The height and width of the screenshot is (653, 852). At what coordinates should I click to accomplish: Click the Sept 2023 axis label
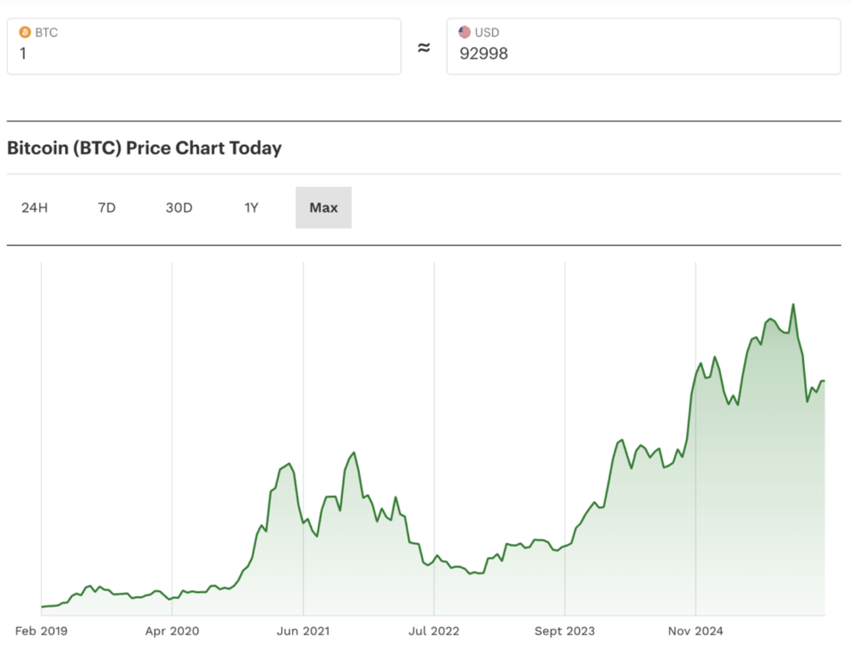564,631
